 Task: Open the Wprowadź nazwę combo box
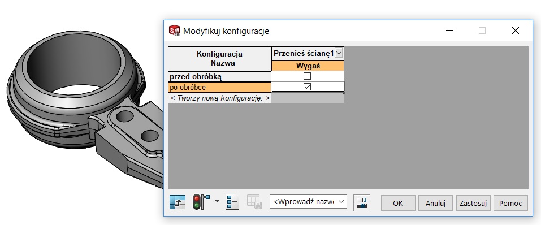(308, 202)
